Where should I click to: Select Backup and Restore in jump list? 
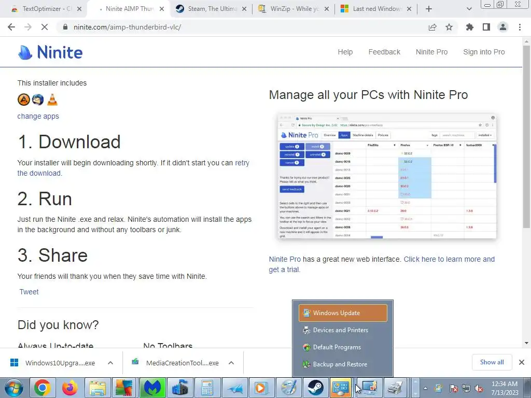coord(343,364)
